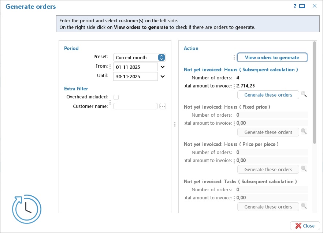Viewport: 323px width, 233px height.
Task: Click the magnifier icon beside Fixed price hours
Action: pos(304,132)
